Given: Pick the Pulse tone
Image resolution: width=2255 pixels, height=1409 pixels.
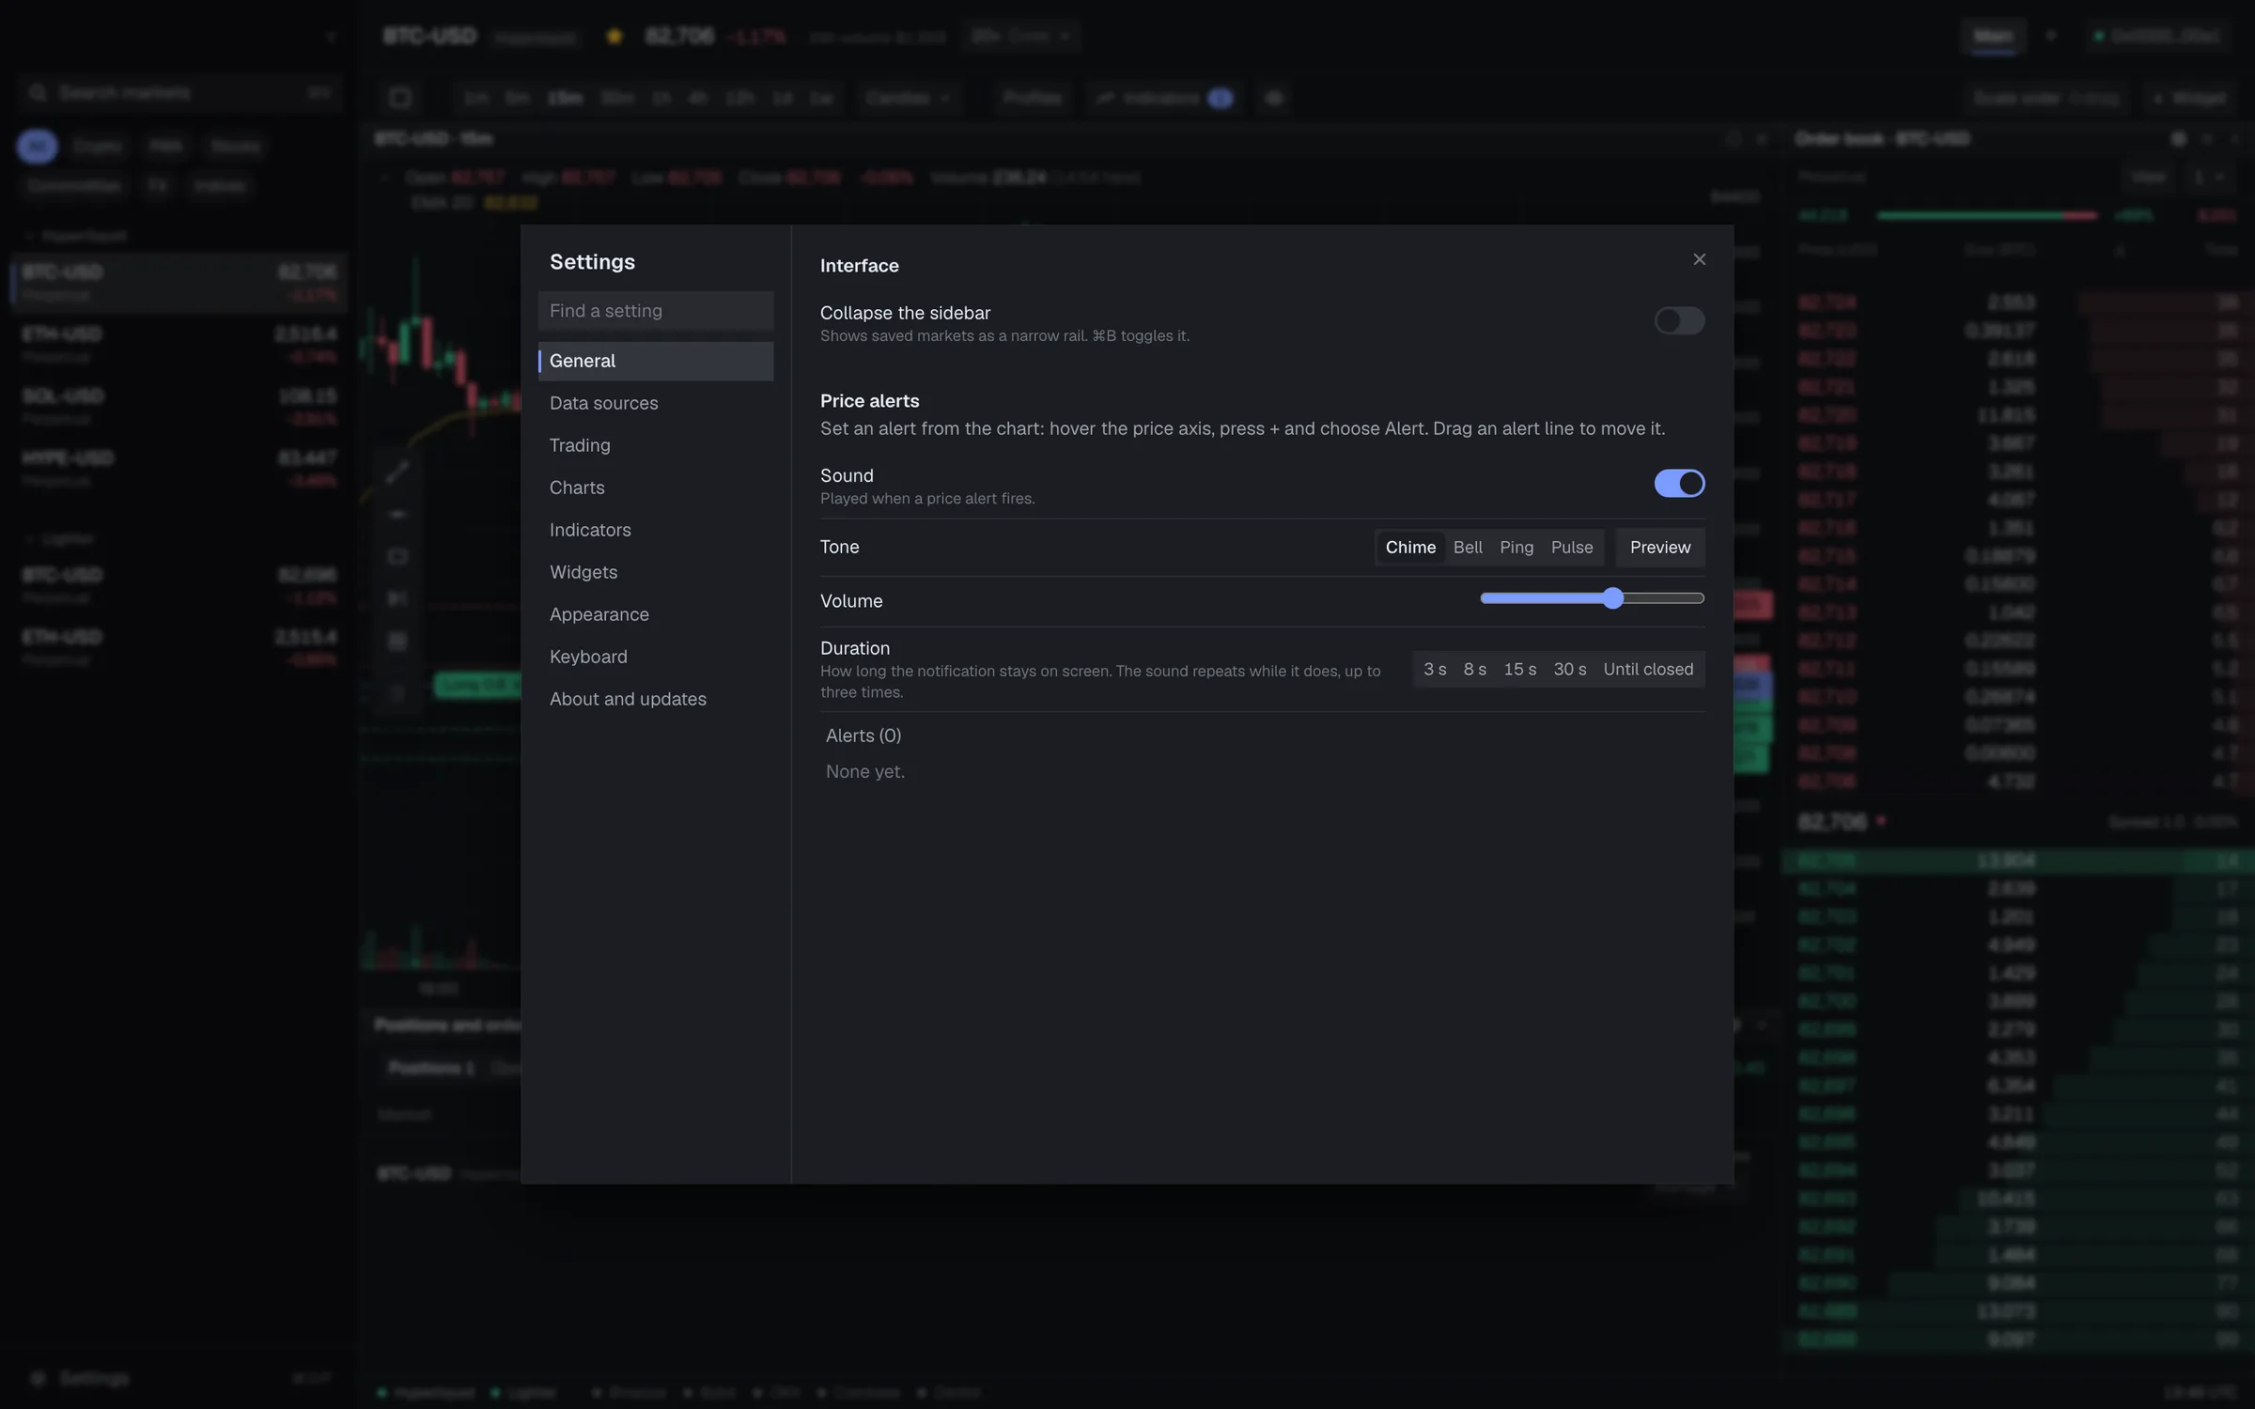Looking at the screenshot, I should (1572, 548).
